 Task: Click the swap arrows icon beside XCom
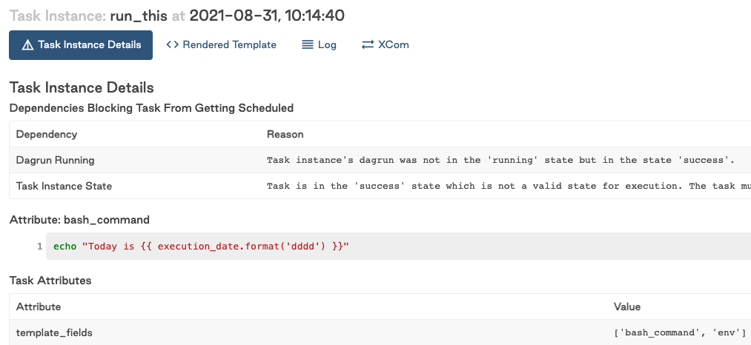[x=368, y=45]
